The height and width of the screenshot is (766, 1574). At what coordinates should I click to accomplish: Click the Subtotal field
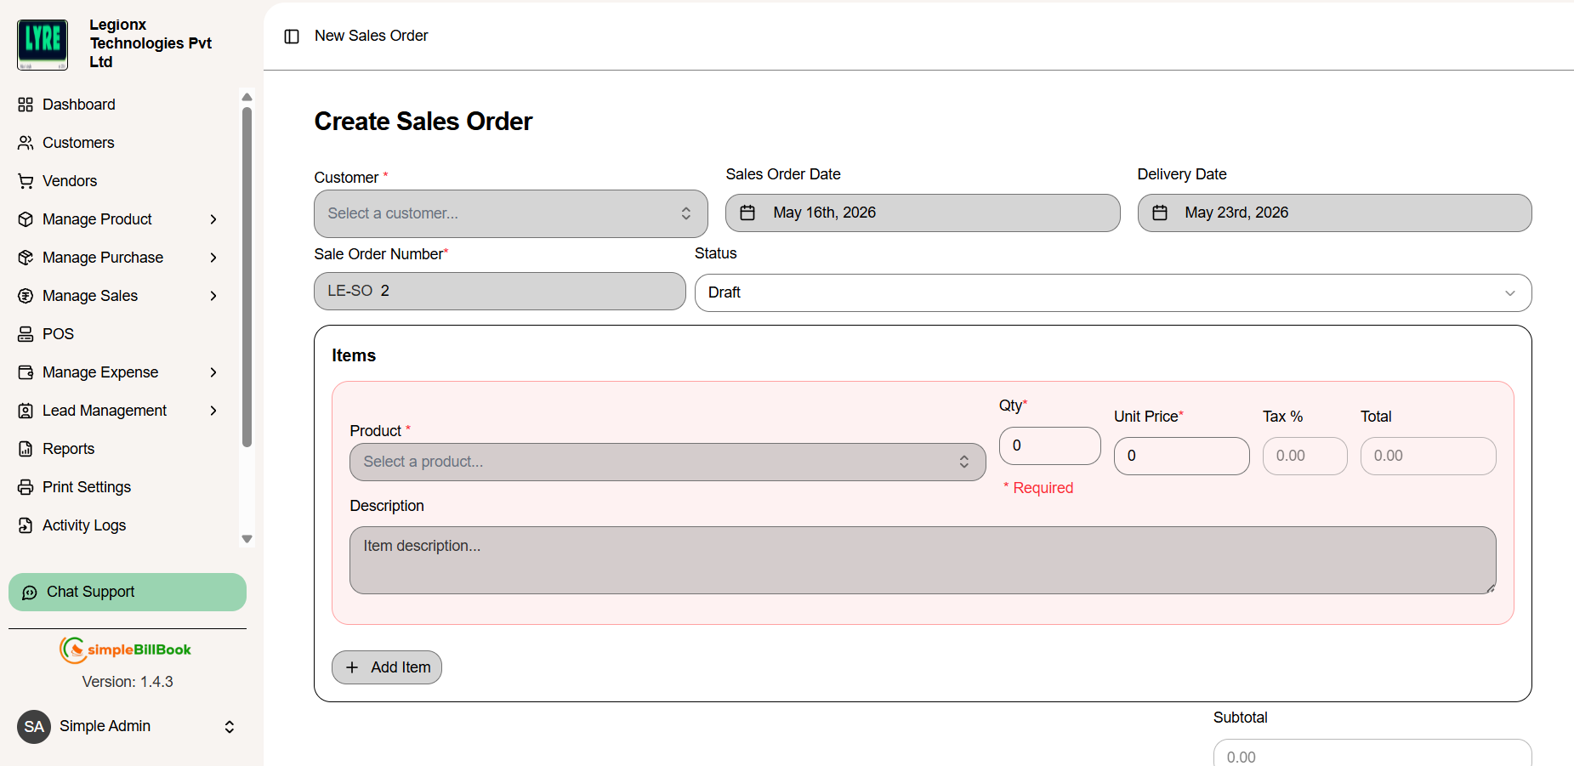pos(1372,753)
